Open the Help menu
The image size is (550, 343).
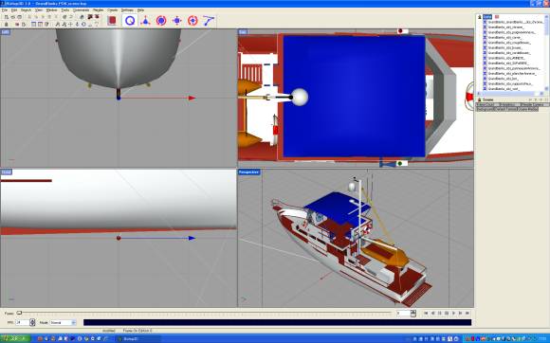pyautogui.click(x=140, y=10)
